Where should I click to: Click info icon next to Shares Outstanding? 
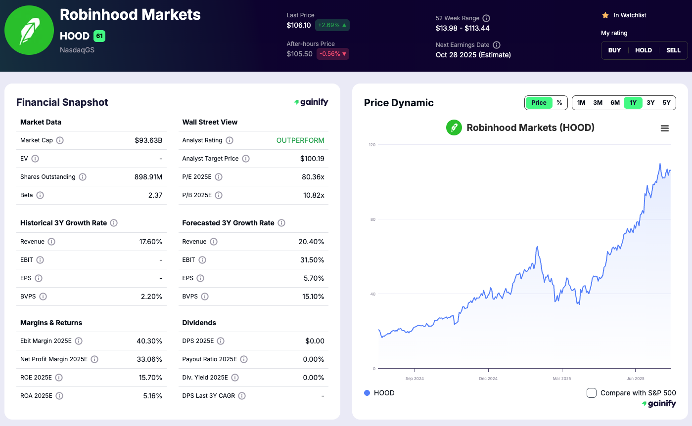point(83,177)
